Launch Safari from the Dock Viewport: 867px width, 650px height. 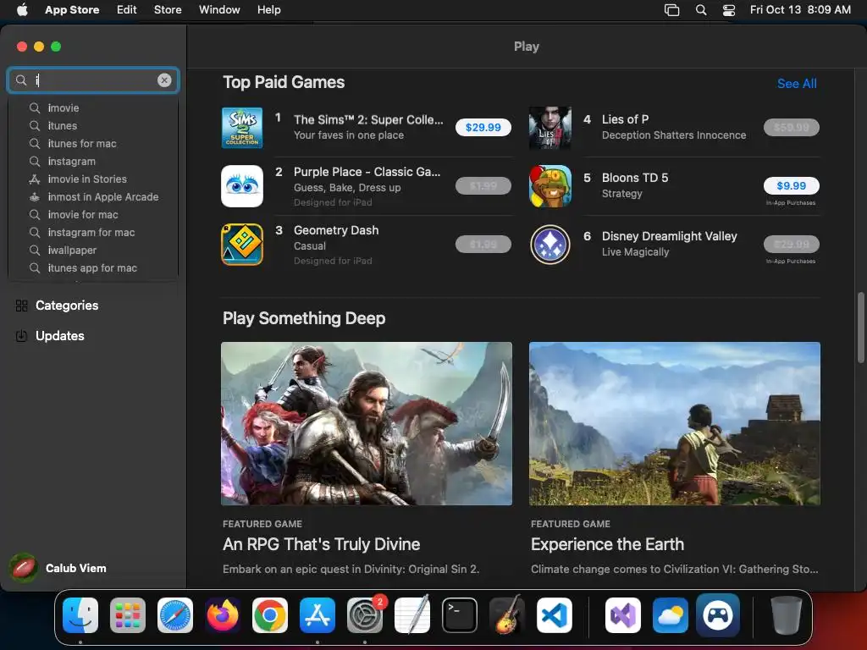point(175,615)
